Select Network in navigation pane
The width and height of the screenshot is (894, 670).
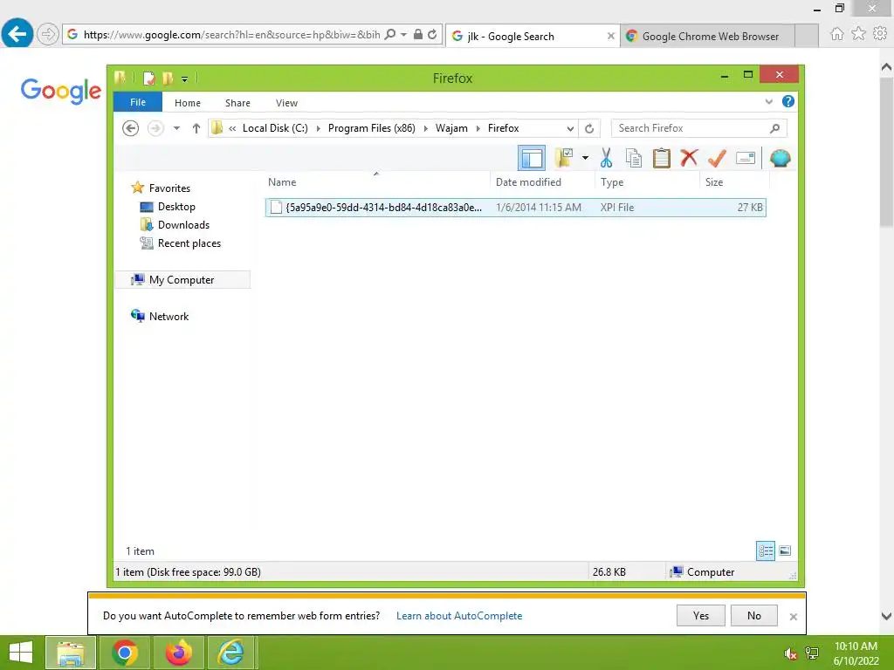pyautogui.click(x=168, y=316)
